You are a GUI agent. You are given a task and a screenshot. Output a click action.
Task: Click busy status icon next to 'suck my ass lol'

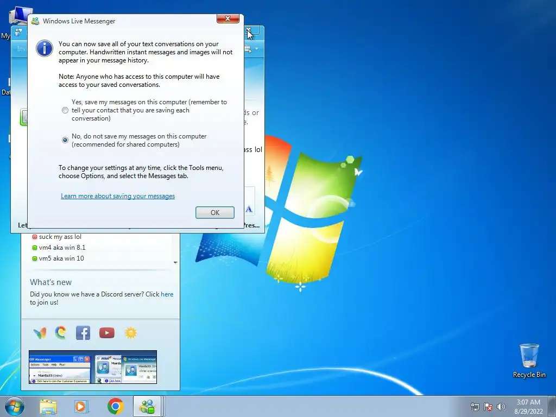coord(34,237)
